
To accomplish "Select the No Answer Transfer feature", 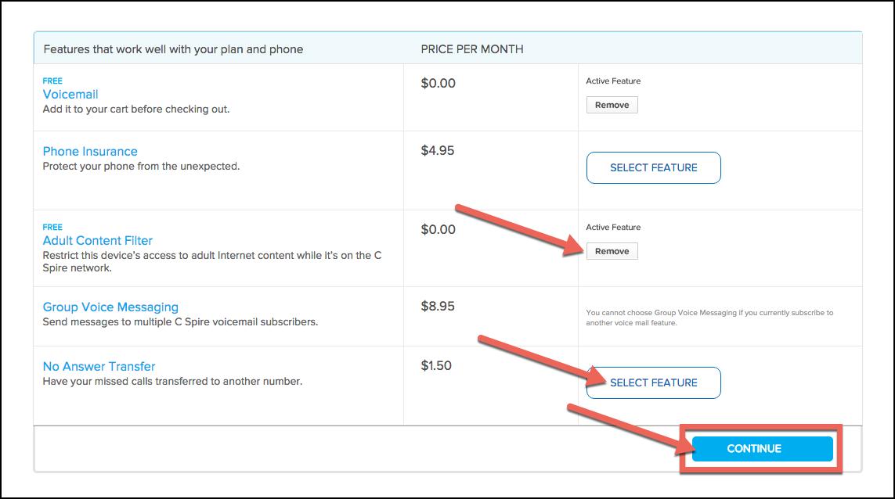I will coord(653,382).
